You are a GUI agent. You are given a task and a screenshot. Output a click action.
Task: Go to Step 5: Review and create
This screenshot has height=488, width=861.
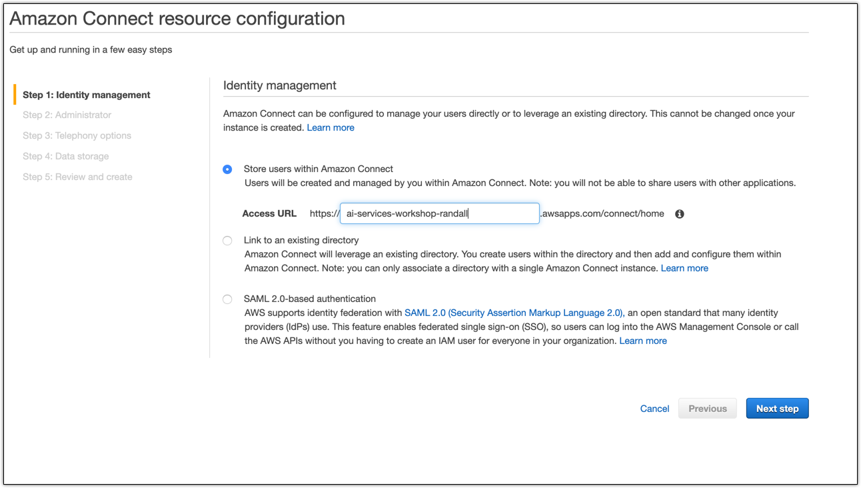77,177
